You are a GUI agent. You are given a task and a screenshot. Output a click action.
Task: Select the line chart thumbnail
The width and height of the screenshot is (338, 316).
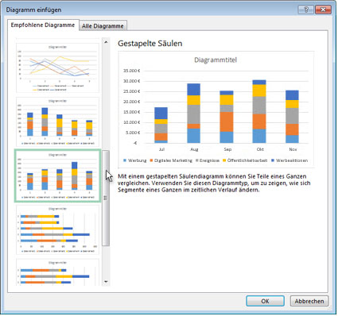pyautogui.click(x=57, y=67)
